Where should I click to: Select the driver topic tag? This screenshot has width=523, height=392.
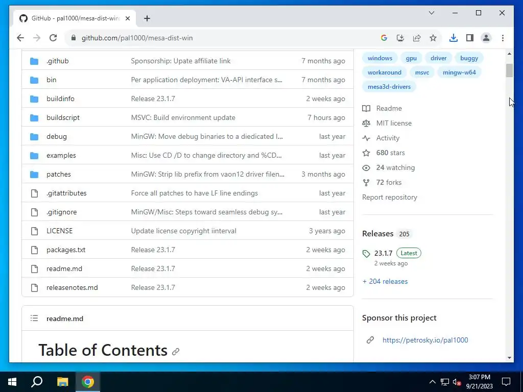point(438,58)
